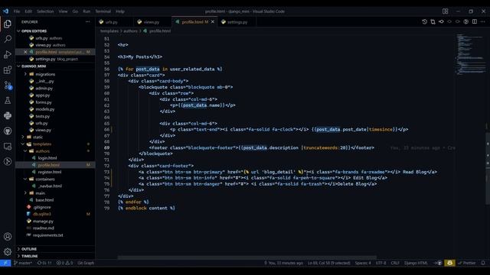Click the VS Code logo icon in title bar
Viewport: 490px width, 275px height.
coord(5,11)
